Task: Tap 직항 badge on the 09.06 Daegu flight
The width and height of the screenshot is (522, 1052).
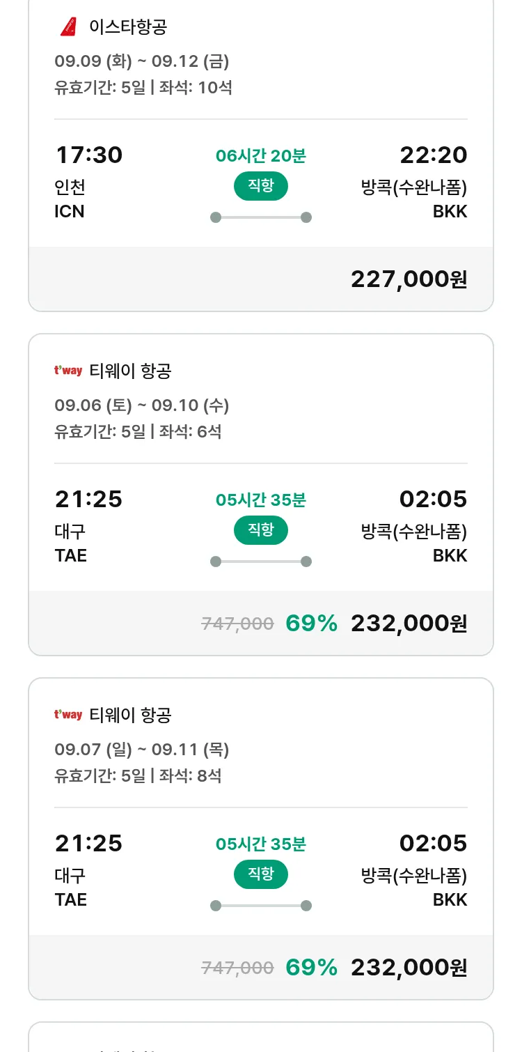Action: click(261, 530)
